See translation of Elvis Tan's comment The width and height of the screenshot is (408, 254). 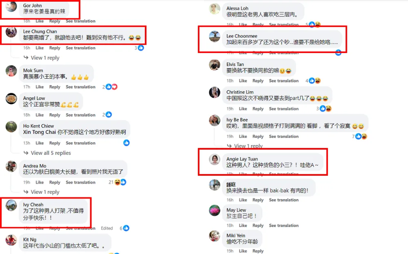click(x=284, y=81)
